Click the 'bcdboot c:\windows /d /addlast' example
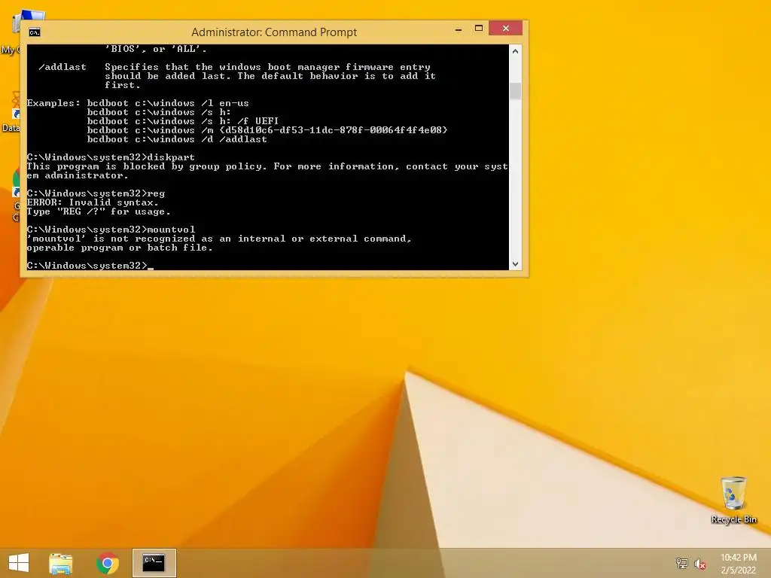Image resolution: width=771 pixels, height=578 pixels. coord(177,139)
